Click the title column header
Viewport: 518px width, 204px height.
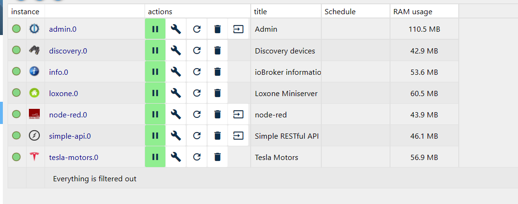coord(260,11)
